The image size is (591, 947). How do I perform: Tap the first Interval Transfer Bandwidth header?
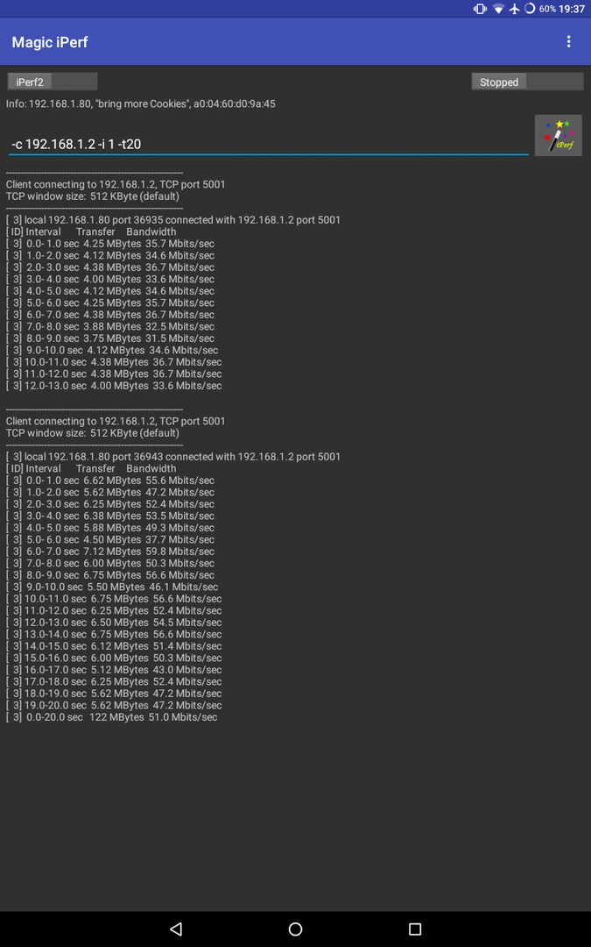tap(91, 231)
